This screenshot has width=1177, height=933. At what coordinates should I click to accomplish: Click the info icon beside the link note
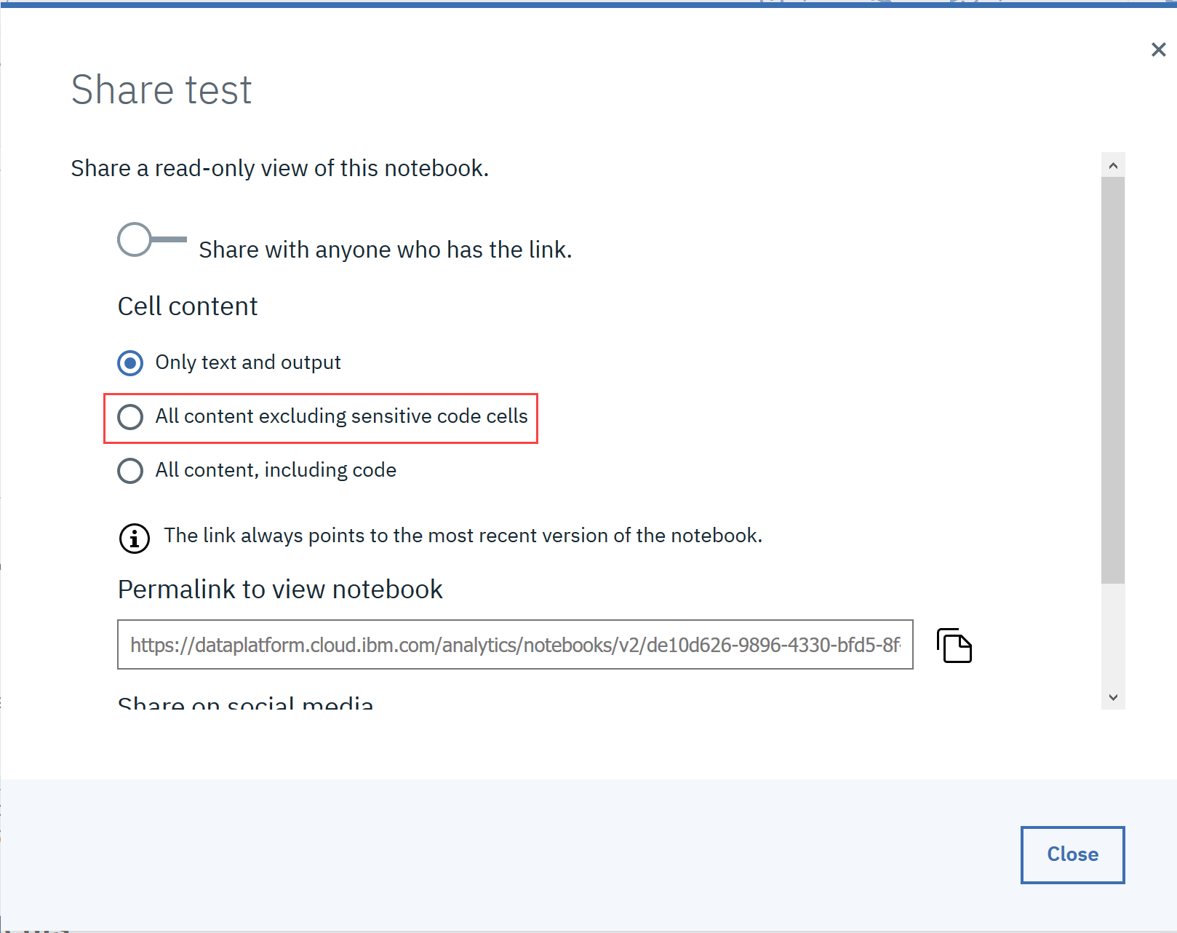(135, 539)
